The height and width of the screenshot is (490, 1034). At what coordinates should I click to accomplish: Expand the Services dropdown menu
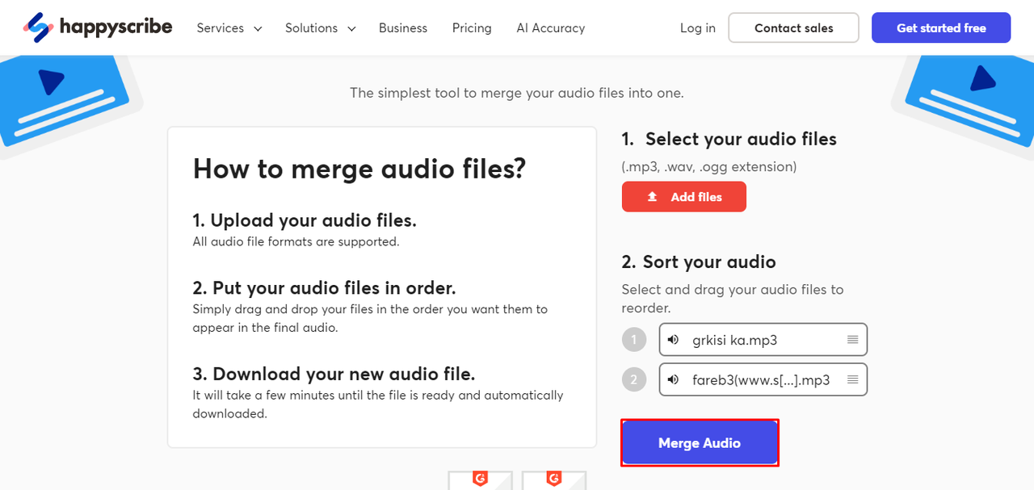click(x=229, y=27)
